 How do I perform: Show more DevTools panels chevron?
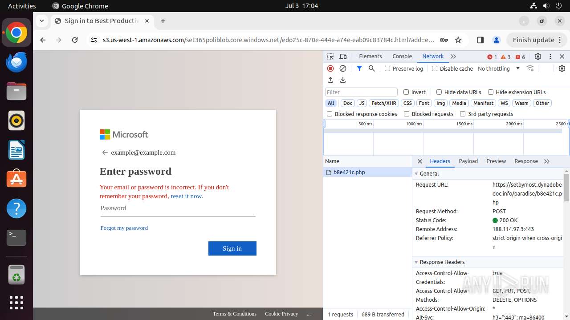453,56
